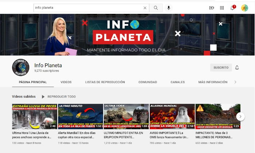
Task: Open the create video camera icon
Action: tap(211, 8)
